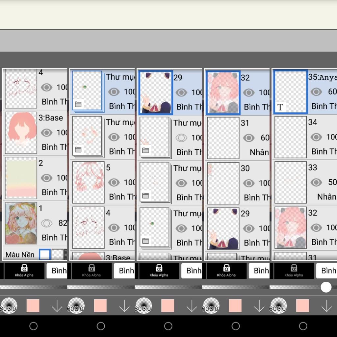Open 603.0 brush icon in panel showing layer 5
The width and height of the screenshot is (337, 337).
pos(76,306)
